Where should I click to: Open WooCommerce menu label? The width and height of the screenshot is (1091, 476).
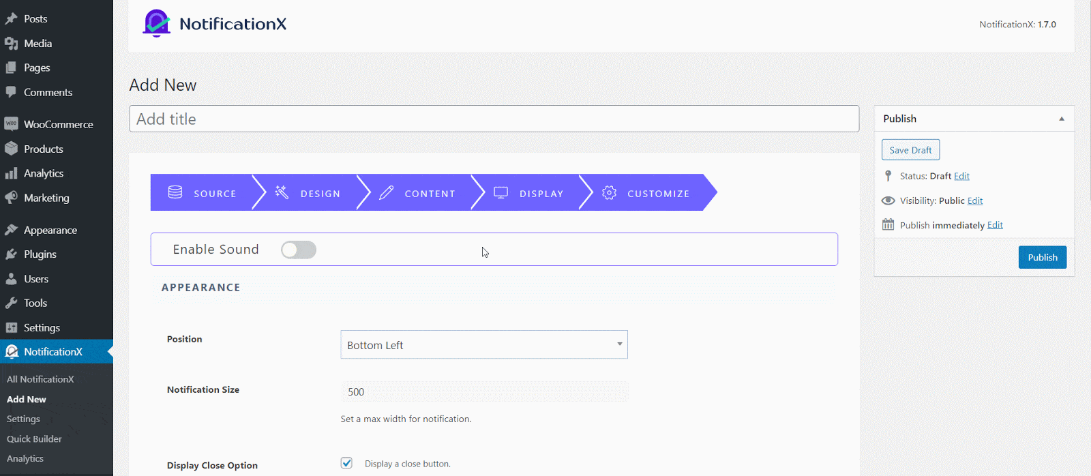59,124
